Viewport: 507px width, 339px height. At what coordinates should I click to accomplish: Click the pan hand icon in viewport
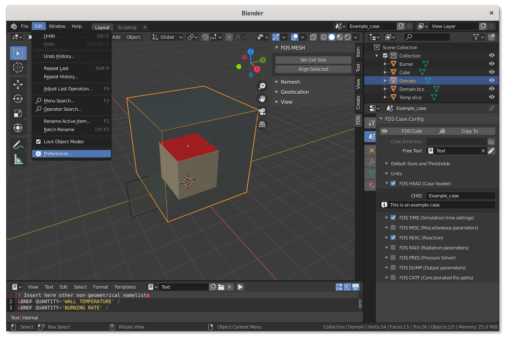pyautogui.click(x=262, y=99)
